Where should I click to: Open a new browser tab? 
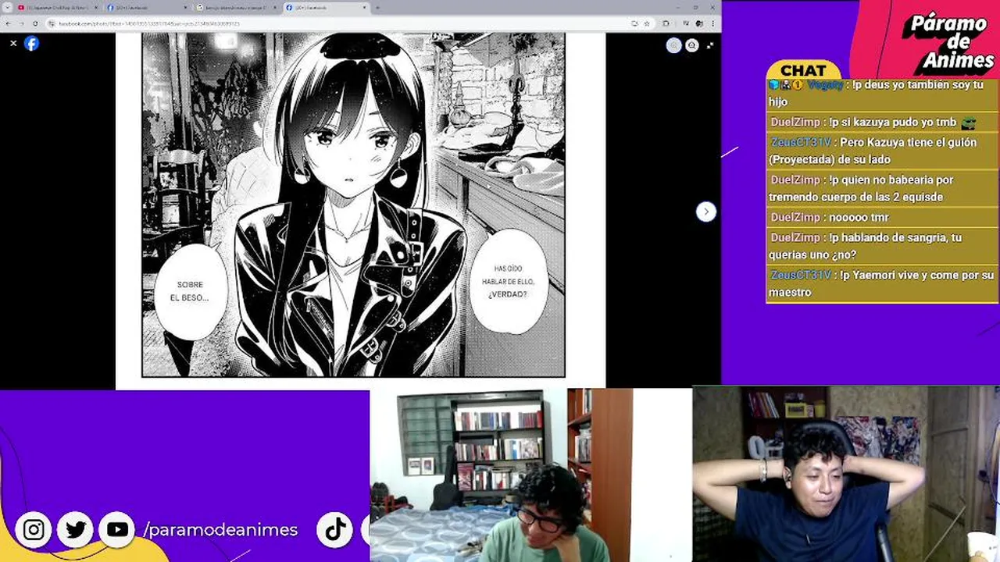point(377,7)
